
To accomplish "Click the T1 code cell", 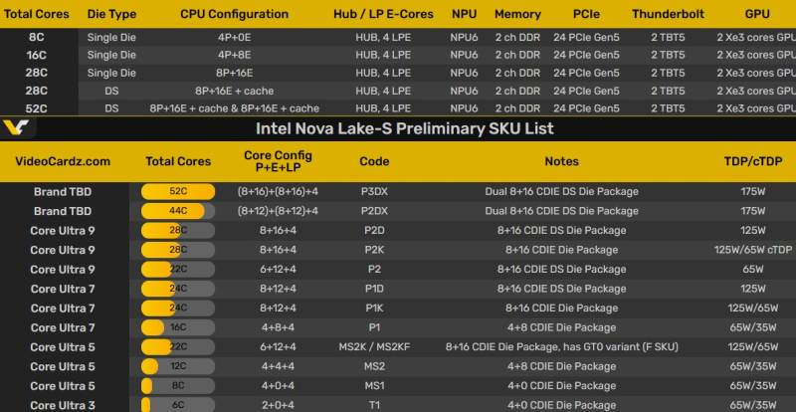I will click(x=374, y=405).
